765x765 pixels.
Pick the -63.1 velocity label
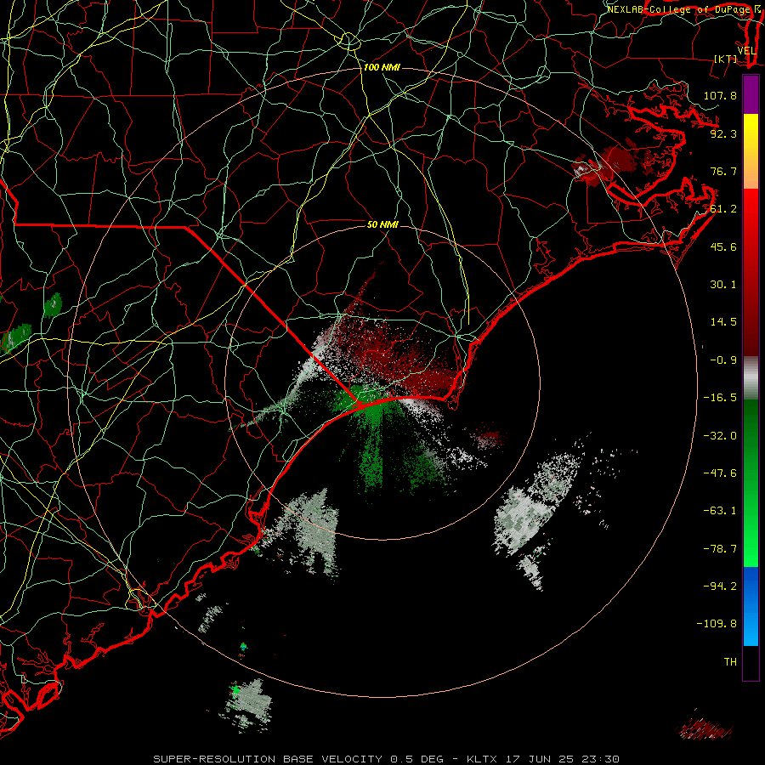[x=720, y=511]
